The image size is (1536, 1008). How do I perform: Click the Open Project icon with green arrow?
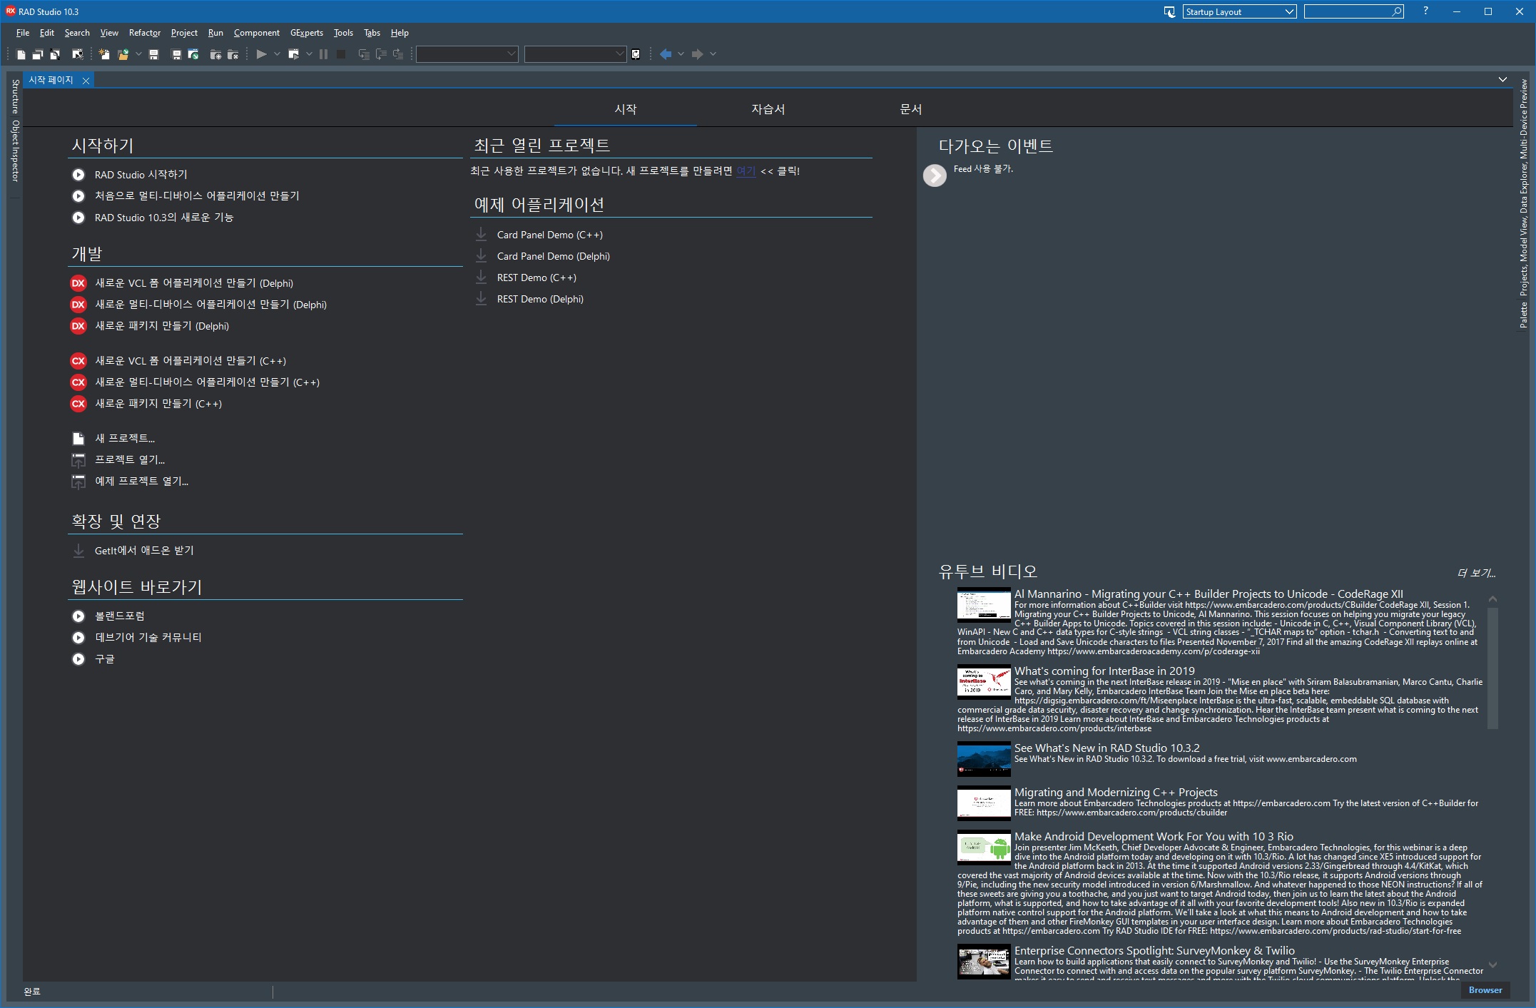(x=193, y=54)
